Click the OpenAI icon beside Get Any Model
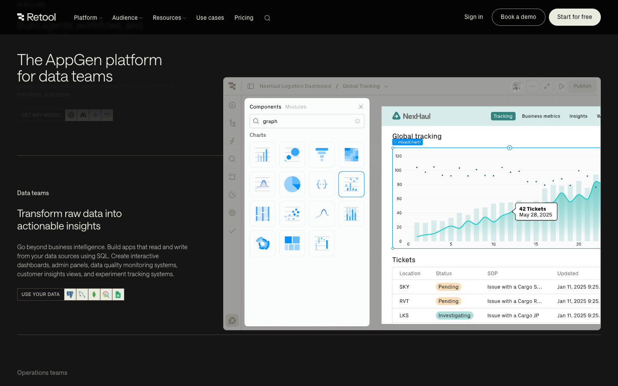618x386 pixels. [71, 115]
